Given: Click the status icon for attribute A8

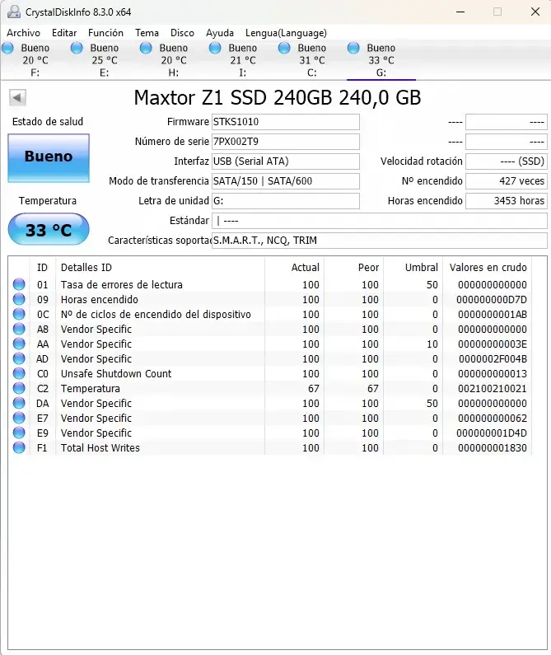Looking at the screenshot, I should coord(19,330).
